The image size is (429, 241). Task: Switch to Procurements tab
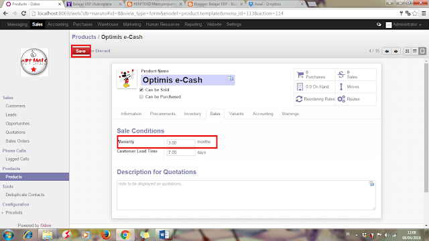pyautogui.click(x=162, y=114)
